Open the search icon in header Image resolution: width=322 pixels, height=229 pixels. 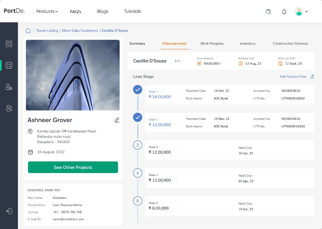(268, 12)
